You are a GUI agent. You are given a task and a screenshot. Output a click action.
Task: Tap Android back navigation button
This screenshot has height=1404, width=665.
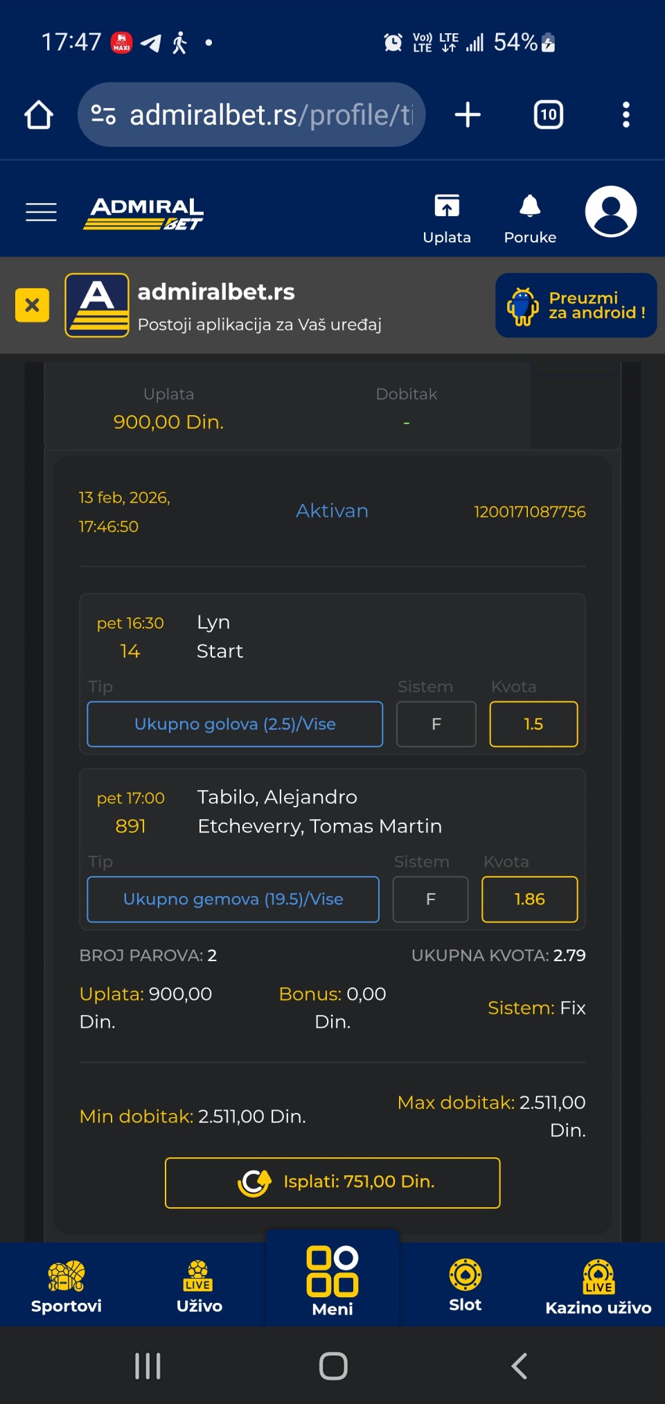[x=519, y=1366]
